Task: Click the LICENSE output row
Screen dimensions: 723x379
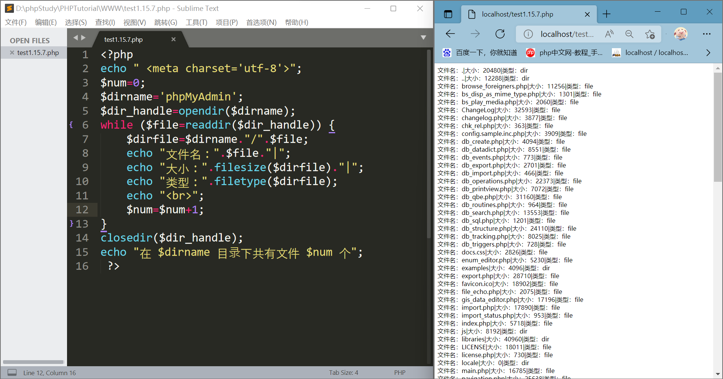Action: coord(494,347)
